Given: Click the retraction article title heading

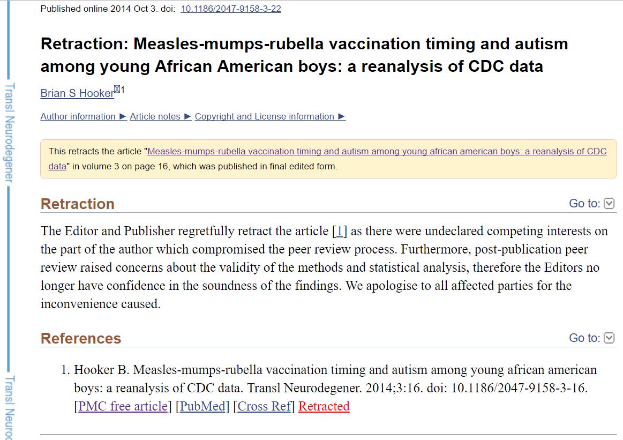Looking at the screenshot, I should (304, 55).
